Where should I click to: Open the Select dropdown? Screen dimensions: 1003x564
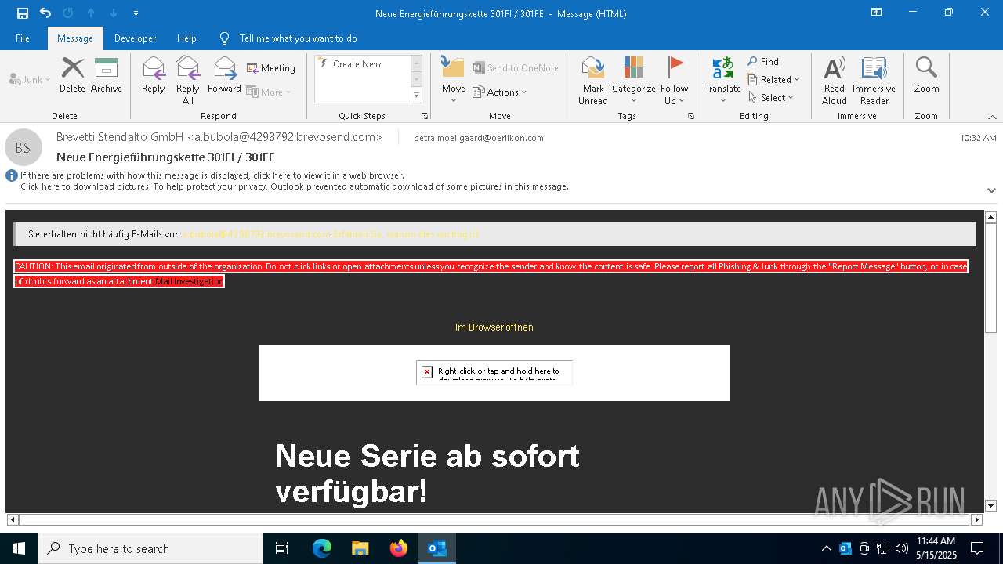[x=772, y=98]
